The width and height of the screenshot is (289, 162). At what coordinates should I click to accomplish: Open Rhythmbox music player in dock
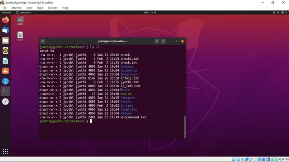pyautogui.click(x=5, y=51)
